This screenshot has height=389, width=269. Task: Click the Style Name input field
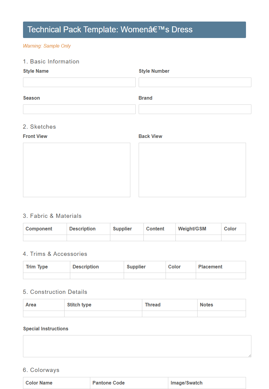click(x=79, y=82)
